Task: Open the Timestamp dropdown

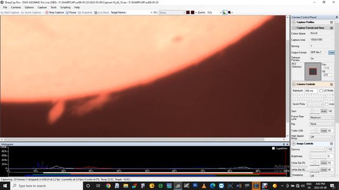Action: point(322,176)
